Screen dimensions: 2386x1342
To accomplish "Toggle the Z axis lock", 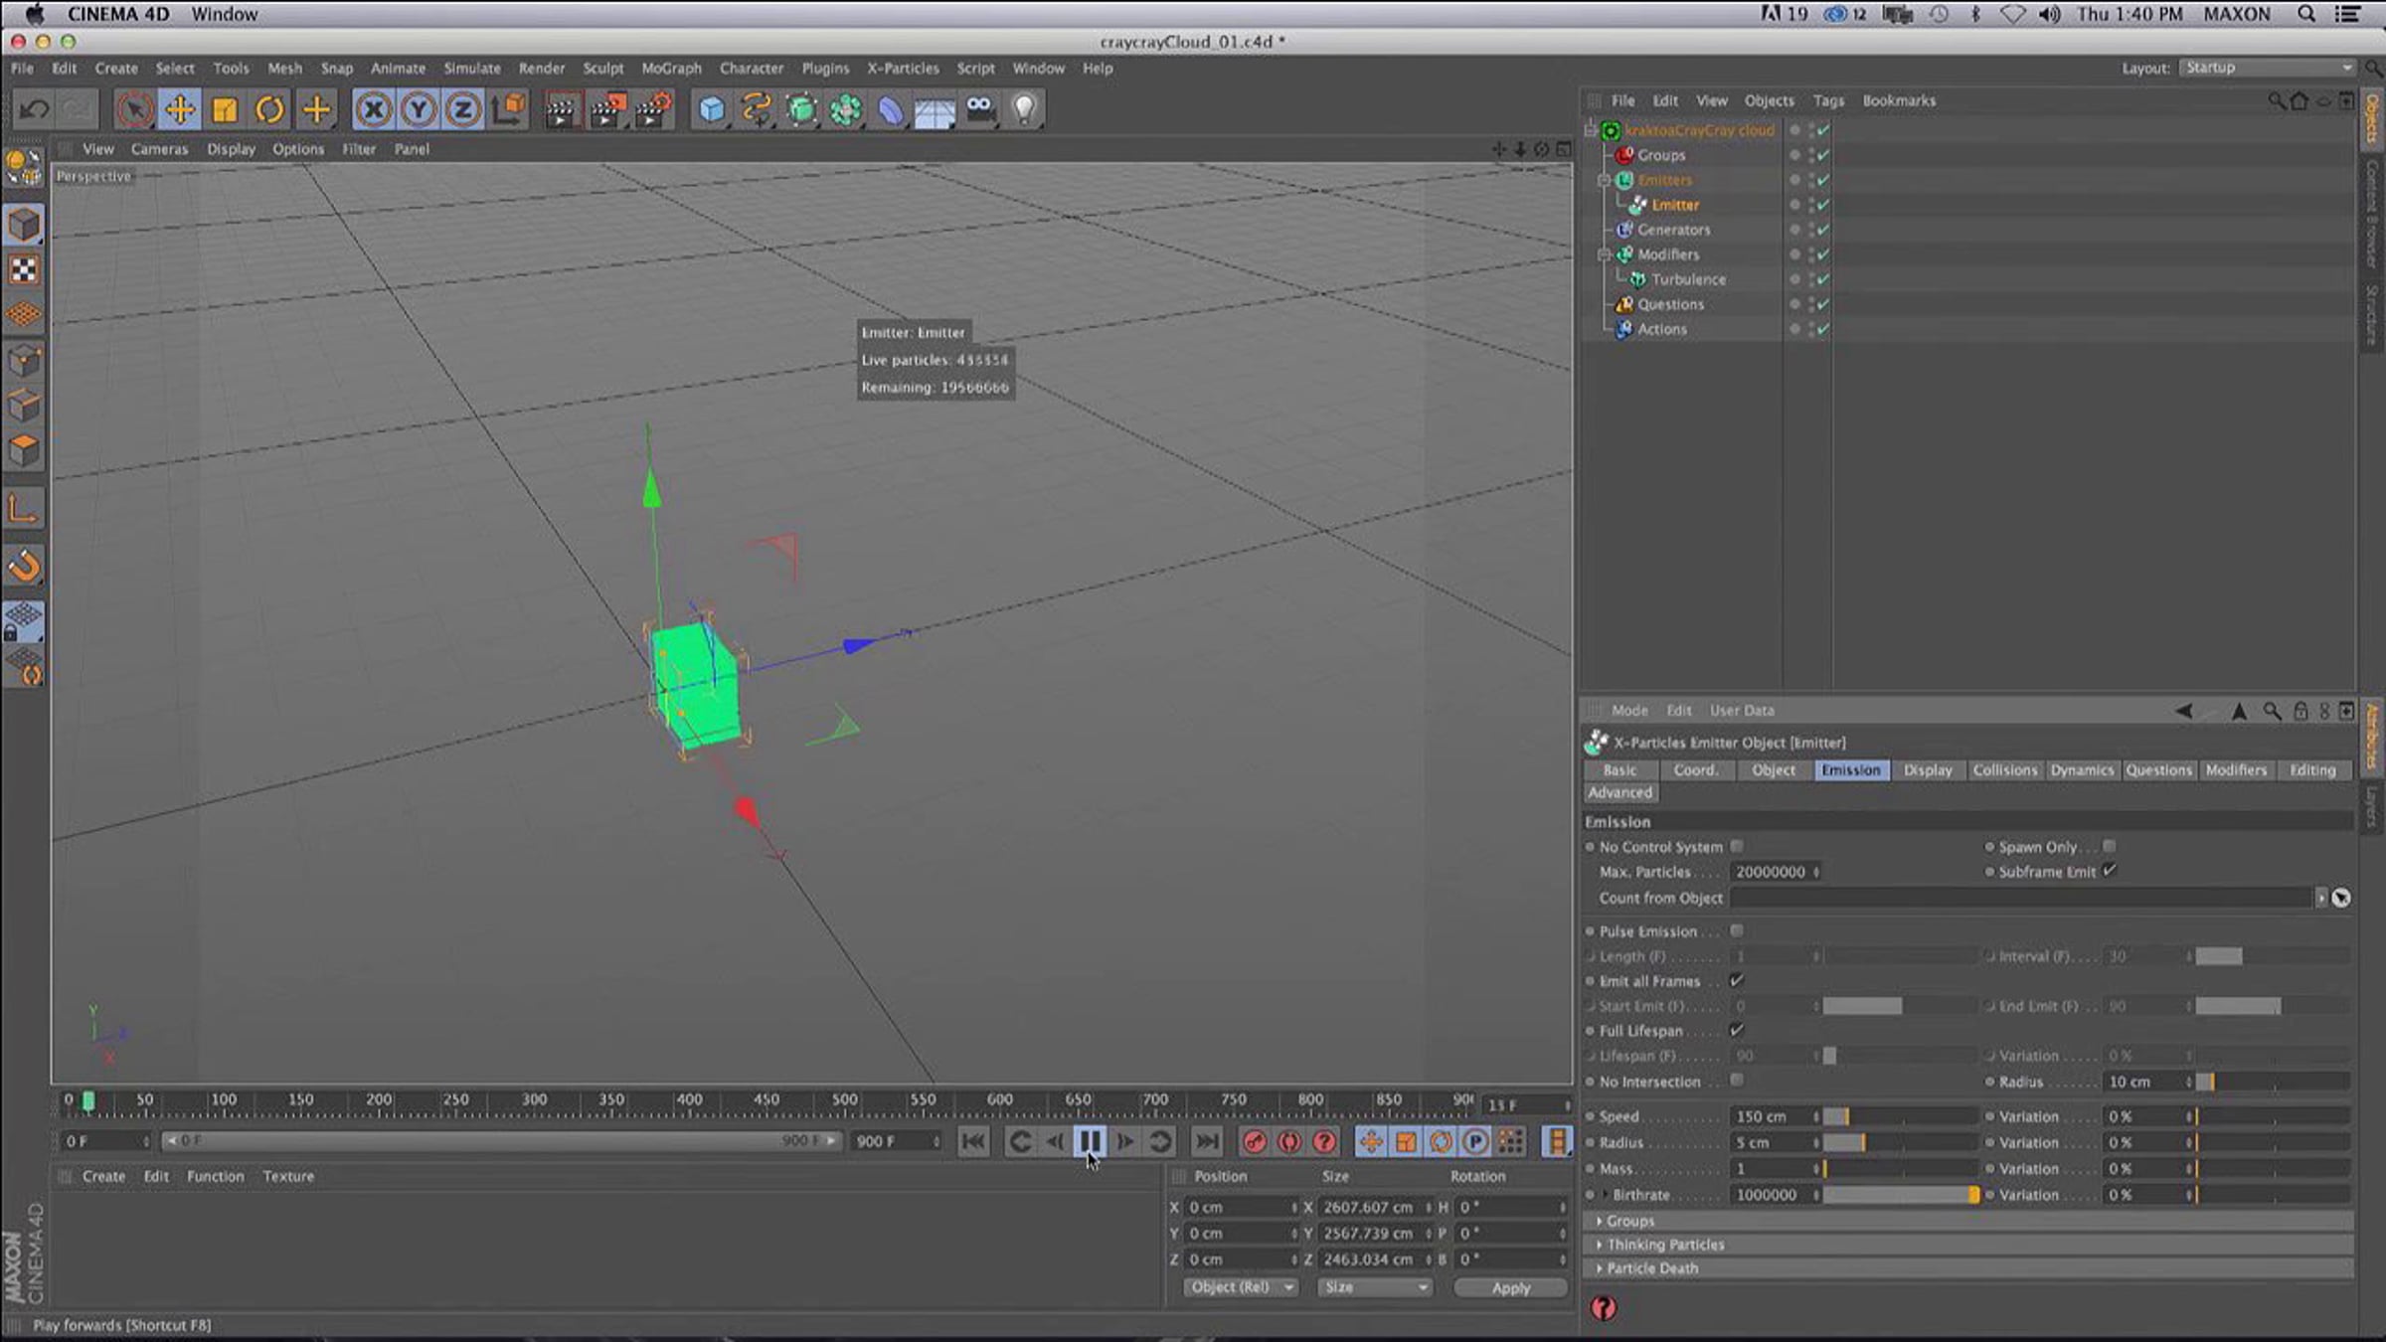I will 463,109.
